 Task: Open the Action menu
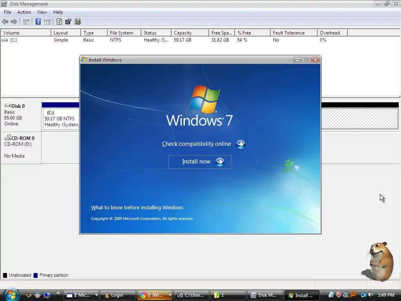coord(24,12)
